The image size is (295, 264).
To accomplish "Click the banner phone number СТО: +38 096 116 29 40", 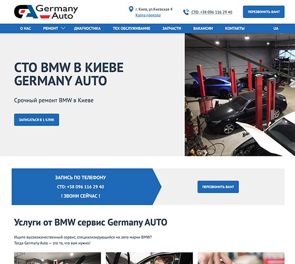I will [80, 187].
